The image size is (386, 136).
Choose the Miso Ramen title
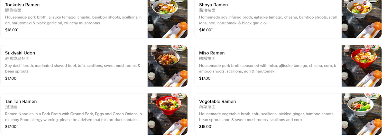[212, 53]
